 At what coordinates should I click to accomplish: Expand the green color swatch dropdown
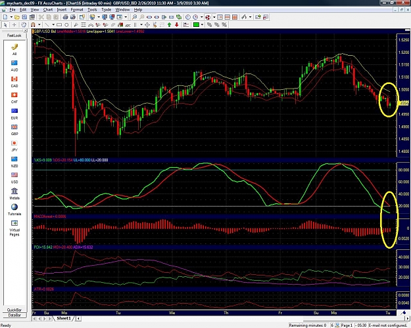pyautogui.click(x=202, y=25)
